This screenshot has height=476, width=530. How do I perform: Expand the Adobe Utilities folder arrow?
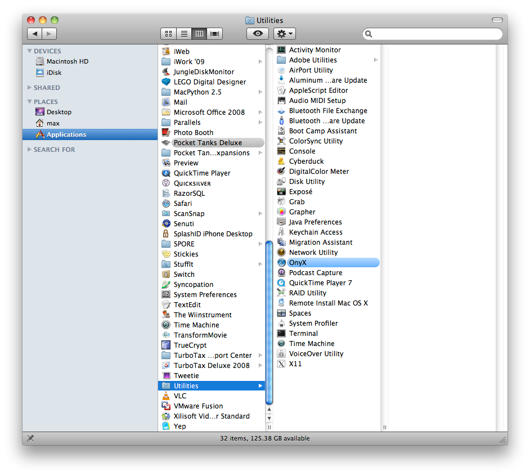(x=375, y=60)
